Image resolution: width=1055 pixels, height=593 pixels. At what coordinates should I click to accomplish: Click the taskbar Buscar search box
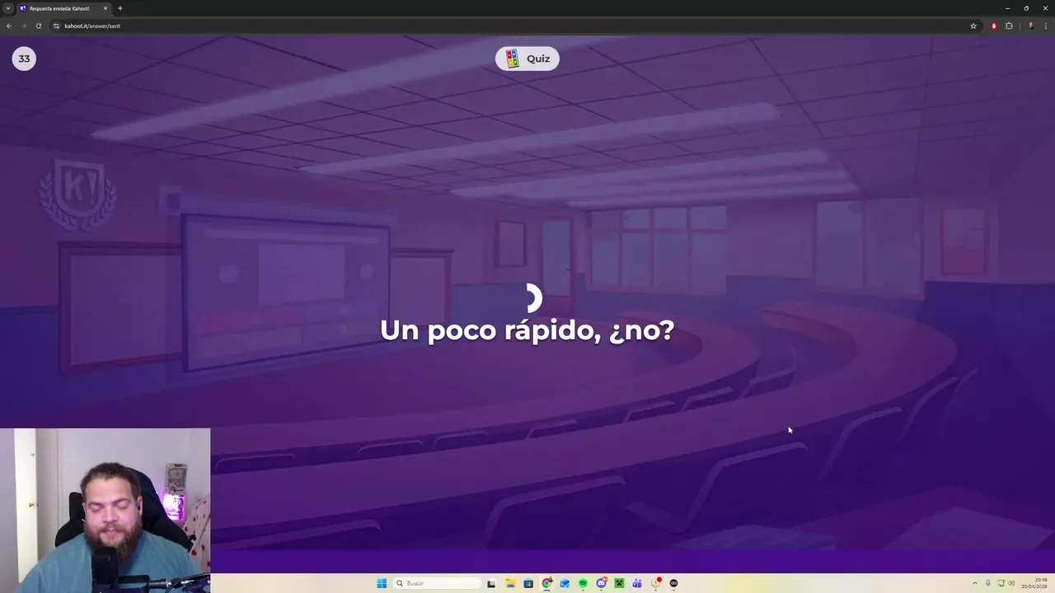pos(437,583)
